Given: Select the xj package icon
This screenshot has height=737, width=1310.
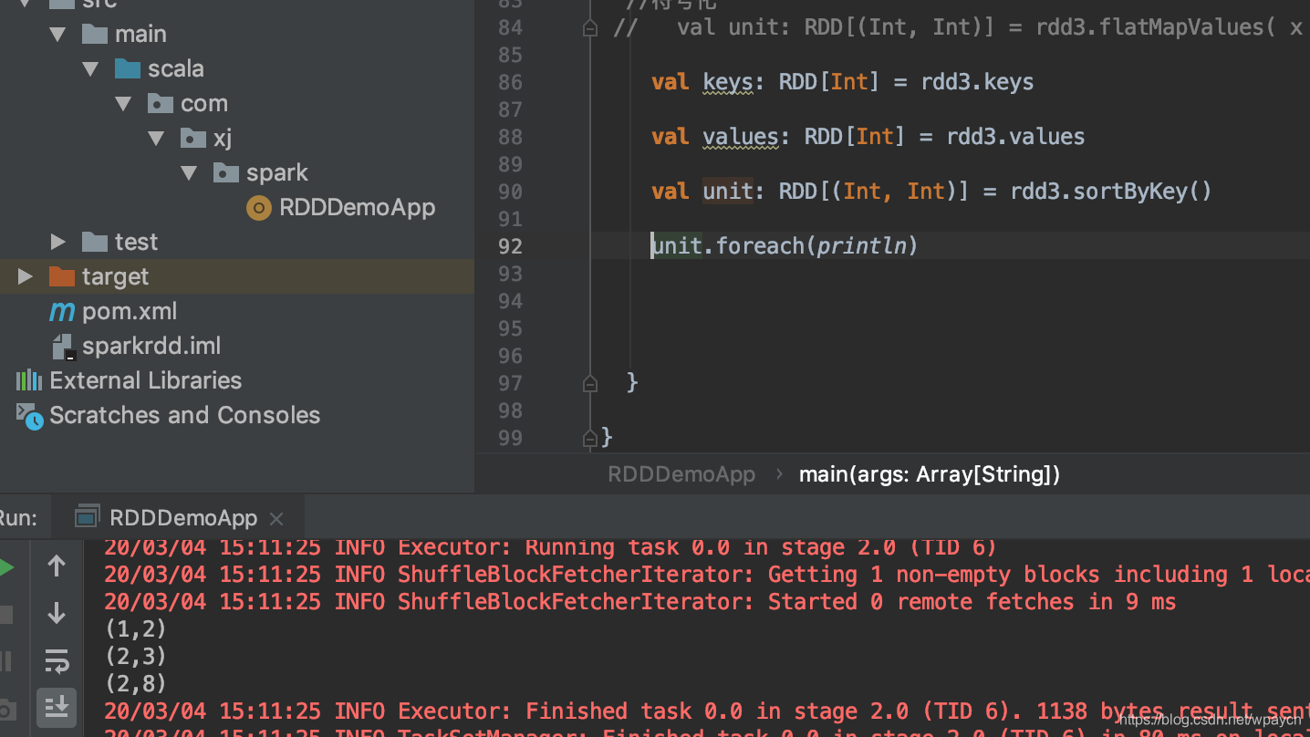Looking at the screenshot, I should 193,138.
